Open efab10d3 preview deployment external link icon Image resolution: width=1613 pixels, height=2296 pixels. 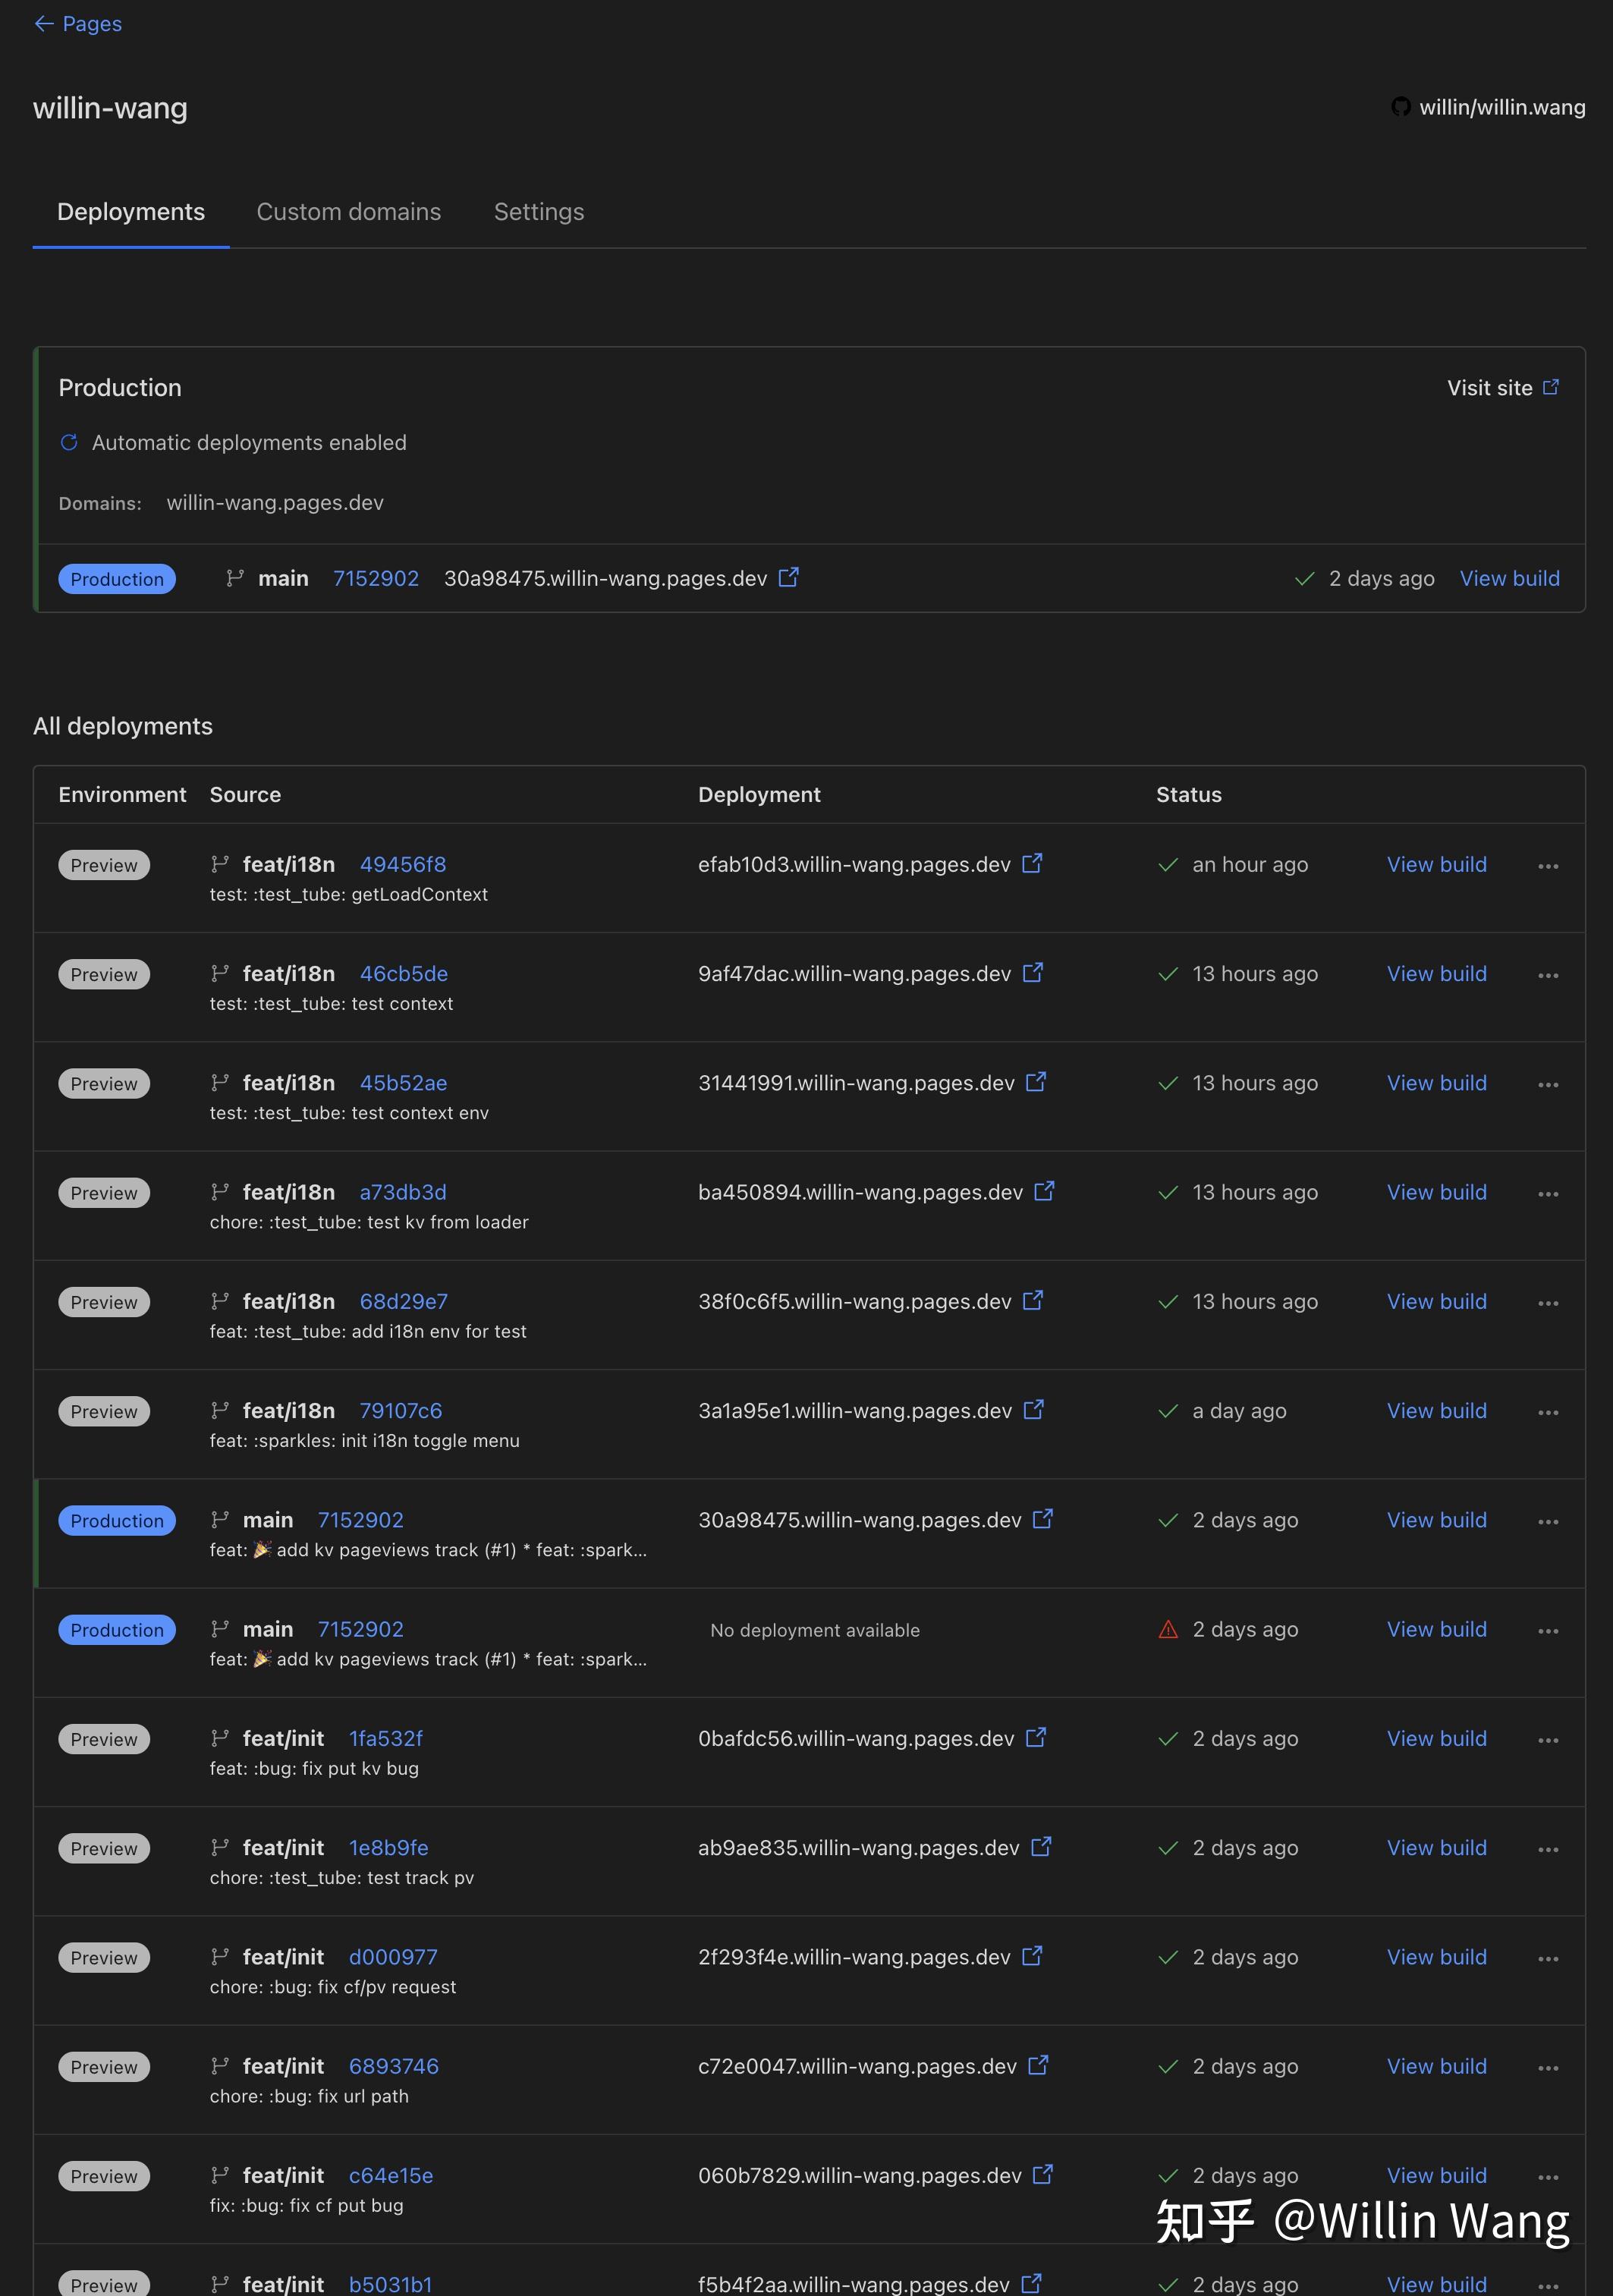(x=1033, y=864)
